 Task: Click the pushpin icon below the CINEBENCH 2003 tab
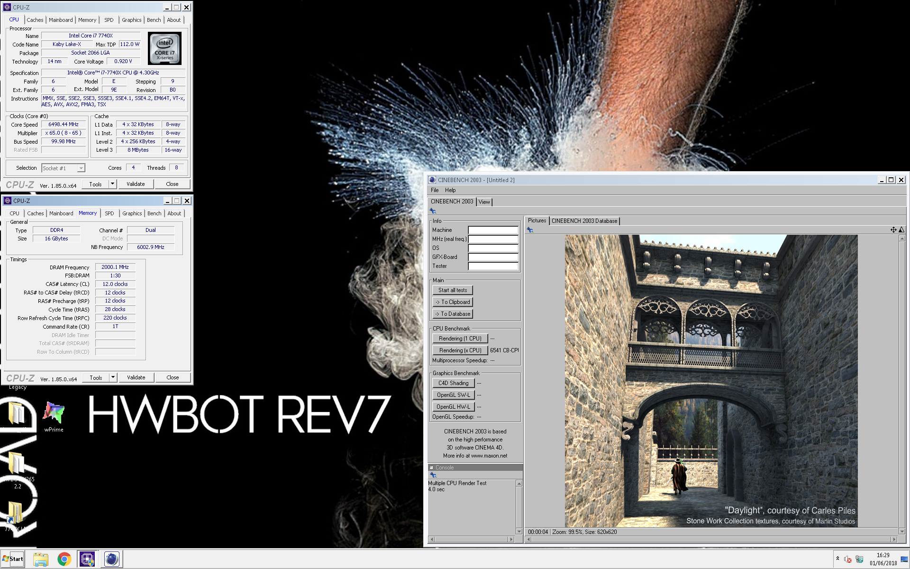click(x=433, y=211)
